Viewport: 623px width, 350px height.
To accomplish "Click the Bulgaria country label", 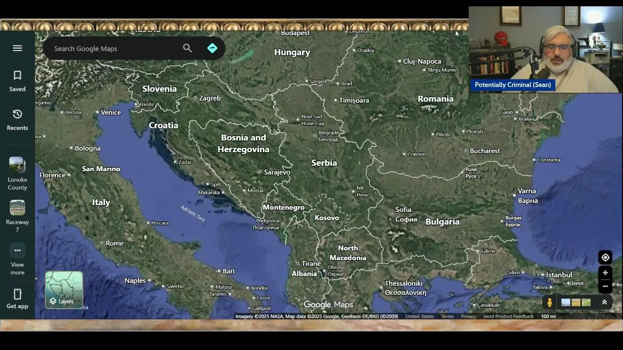I will (442, 222).
